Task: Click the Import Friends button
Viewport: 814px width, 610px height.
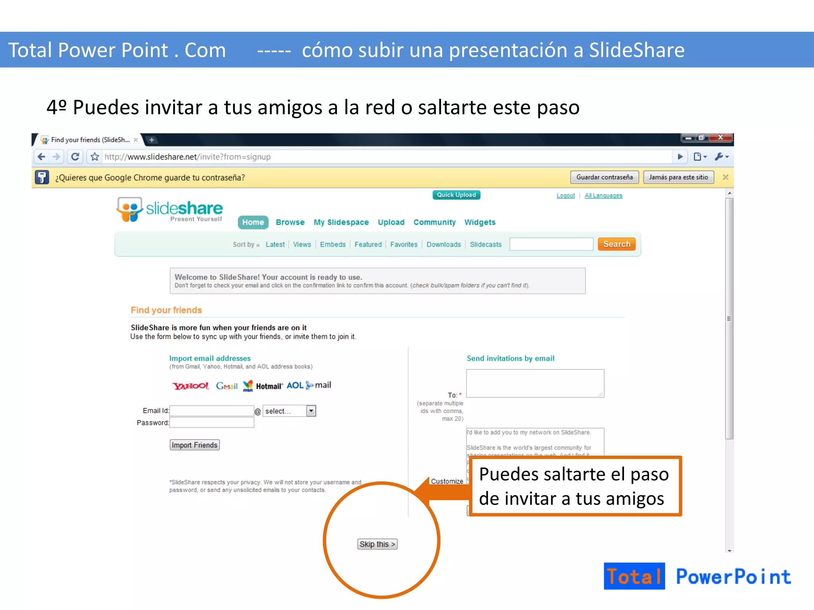Action: pyautogui.click(x=195, y=445)
